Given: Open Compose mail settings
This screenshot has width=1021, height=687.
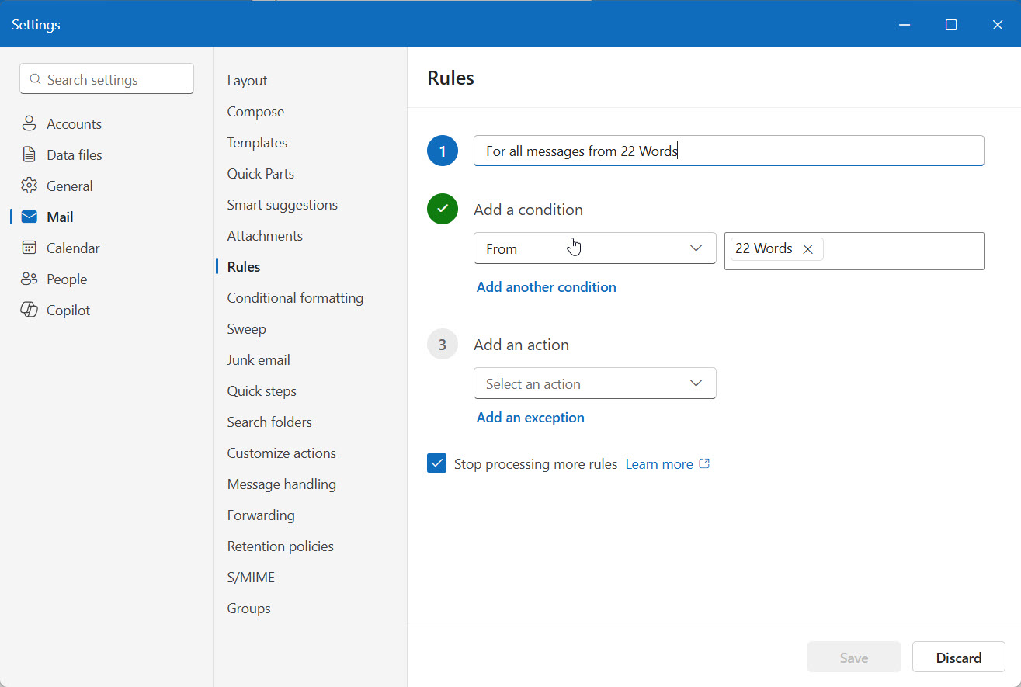Looking at the screenshot, I should tap(255, 112).
